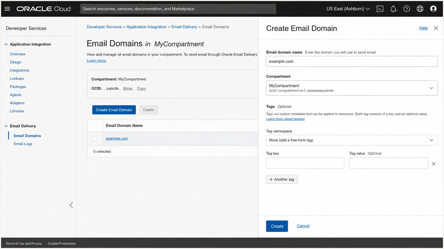
Task: Click the Create button
Action: pyautogui.click(x=277, y=226)
